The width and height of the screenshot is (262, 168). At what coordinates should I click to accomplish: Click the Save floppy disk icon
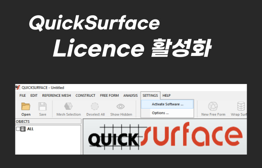[43, 106]
